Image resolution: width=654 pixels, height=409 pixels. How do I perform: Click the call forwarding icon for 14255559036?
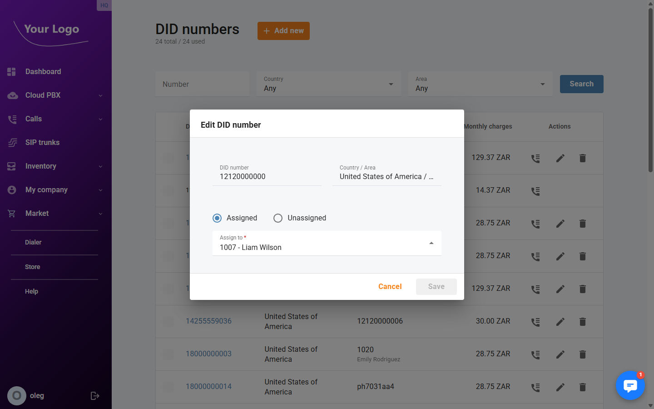click(x=535, y=321)
